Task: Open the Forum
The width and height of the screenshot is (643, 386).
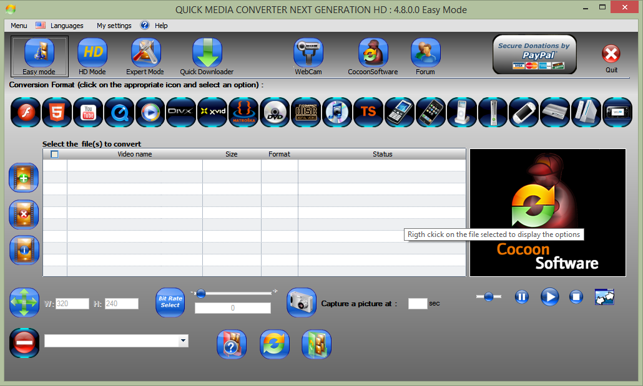Action: coord(425,57)
